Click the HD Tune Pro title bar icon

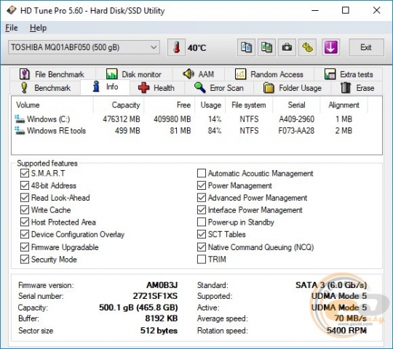click(12, 10)
